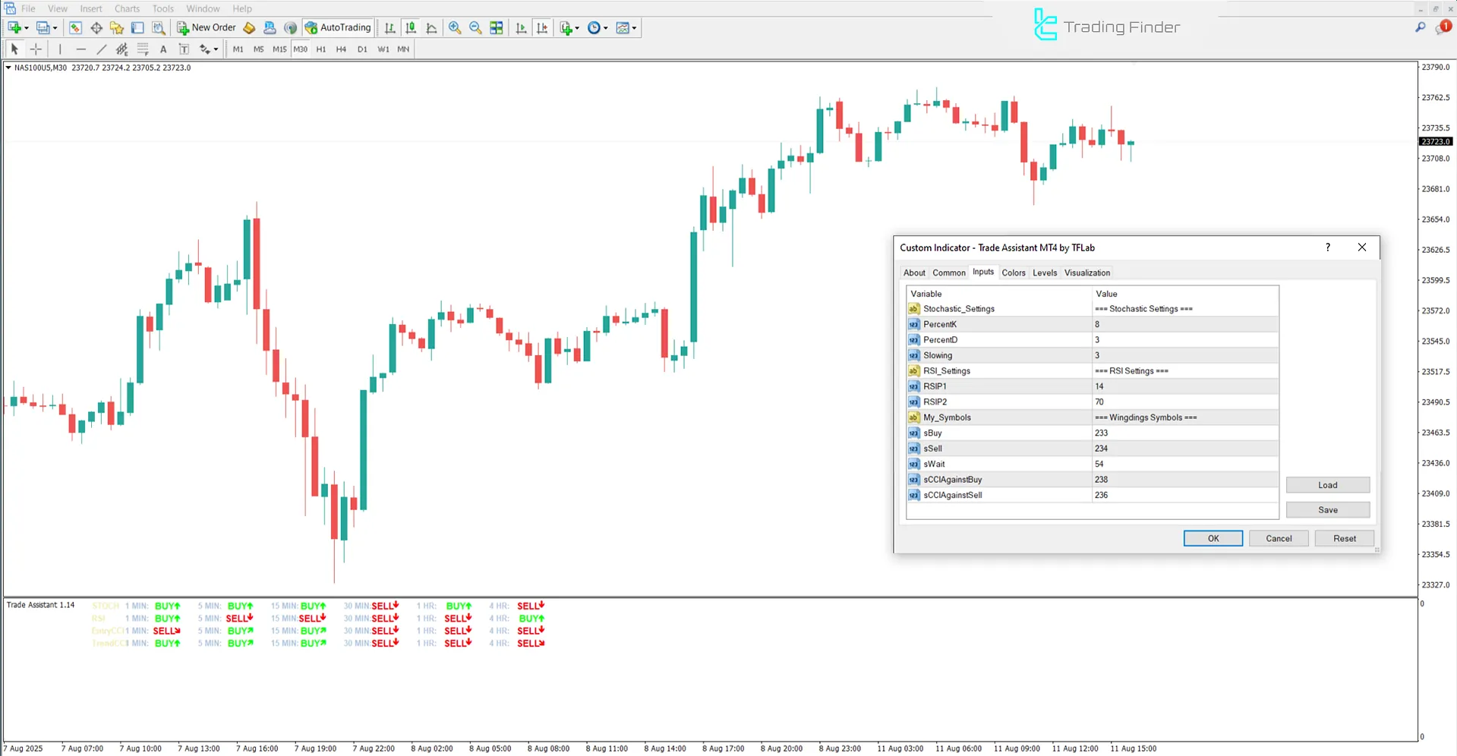Viewport: 1457px width, 756px height.
Task: Select the Fibonacci retracement drawing tool
Action: tap(141, 49)
